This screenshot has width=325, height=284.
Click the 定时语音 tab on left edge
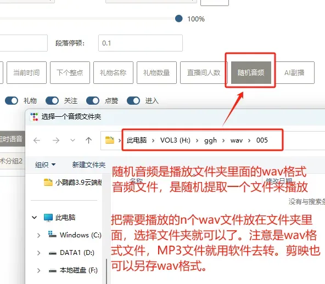pos(12,139)
